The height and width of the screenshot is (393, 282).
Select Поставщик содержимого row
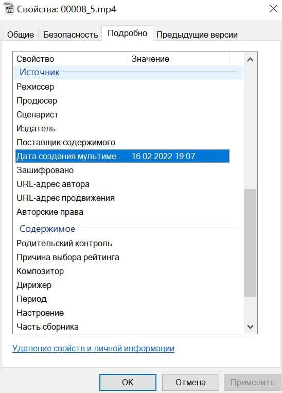122,142
